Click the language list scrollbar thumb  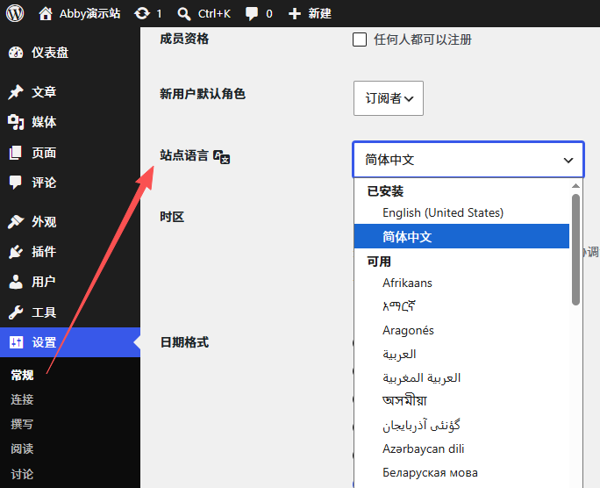[575, 249]
